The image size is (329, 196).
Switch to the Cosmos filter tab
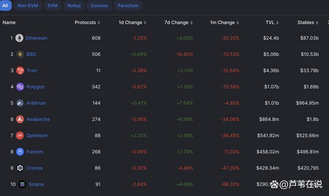[99, 5]
